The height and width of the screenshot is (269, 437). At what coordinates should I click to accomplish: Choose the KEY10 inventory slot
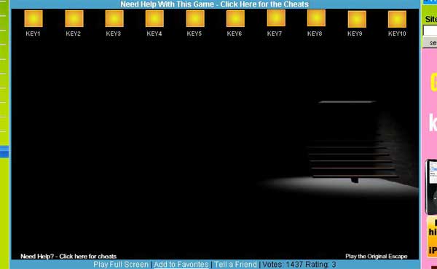(x=397, y=19)
